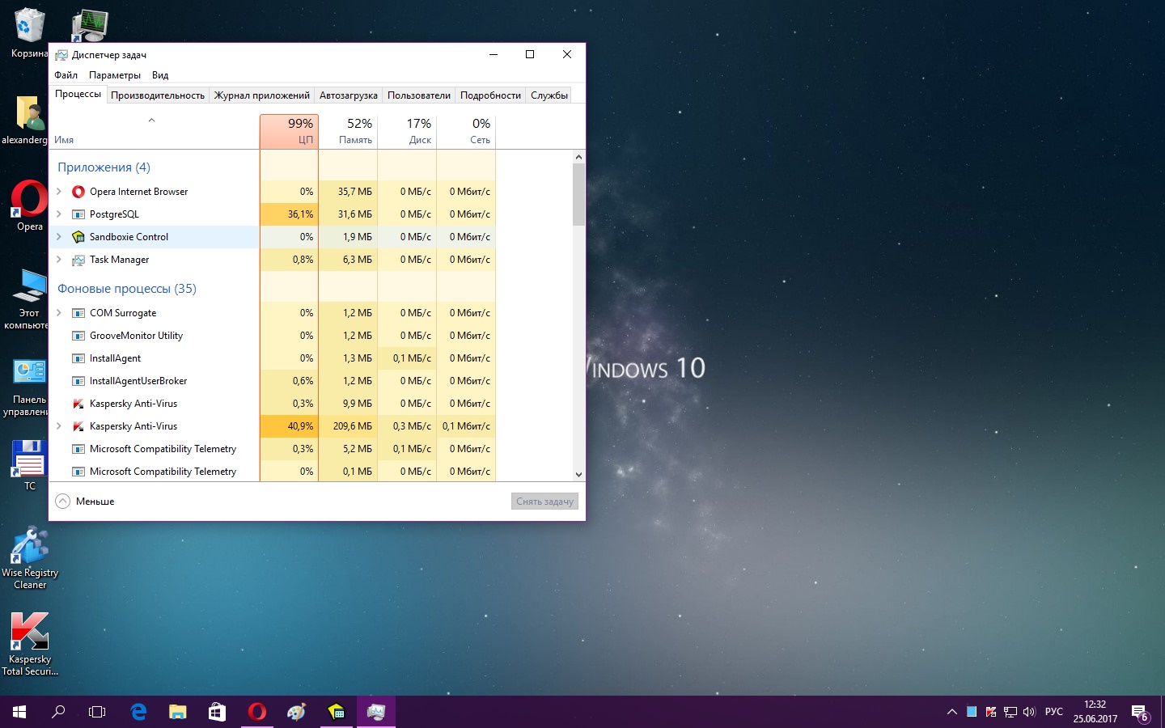The height and width of the screenshot is (728, 1165).
Task: Open Wise Registry Cleaner desktop shortcut
Action: pos(30,558)
